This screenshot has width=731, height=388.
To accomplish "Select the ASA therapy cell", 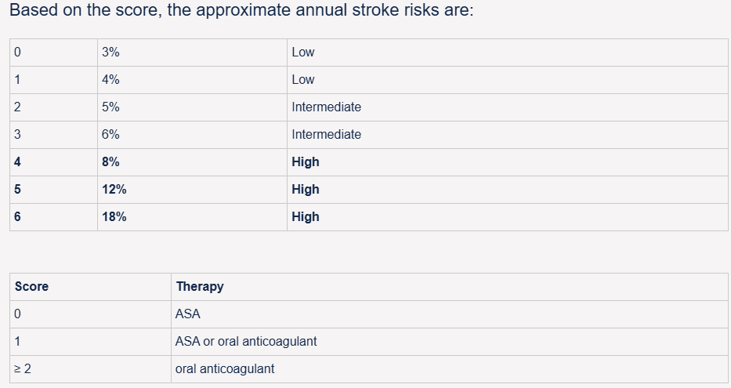I will [x=450, y=314].
